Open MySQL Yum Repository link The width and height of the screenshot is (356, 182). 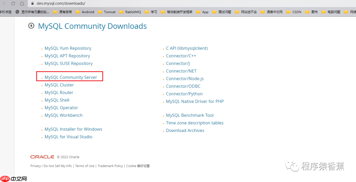pyautogui.click(x=68, y=48)
